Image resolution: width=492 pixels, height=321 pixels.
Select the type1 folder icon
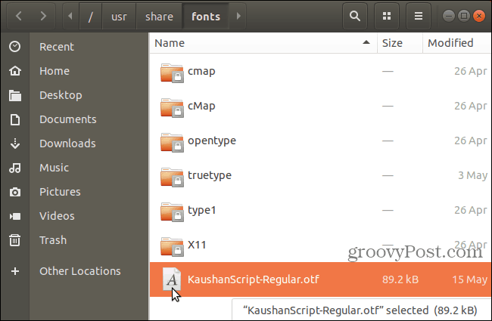click(x=172, y=211)
